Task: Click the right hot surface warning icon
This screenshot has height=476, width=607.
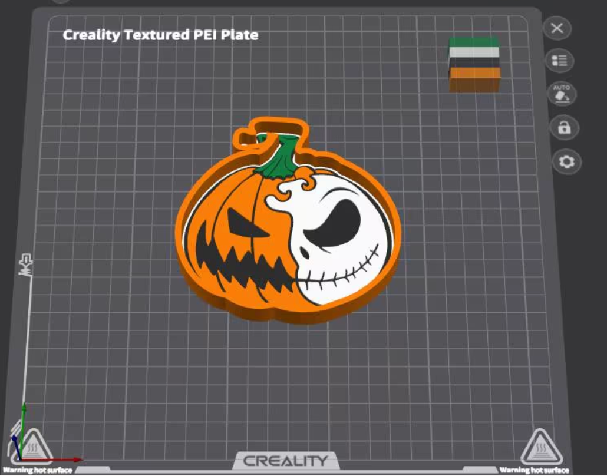Action: click(x=540, y=448)
